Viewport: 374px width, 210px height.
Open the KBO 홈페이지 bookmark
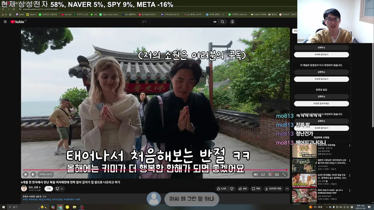(x=129, y=14)
